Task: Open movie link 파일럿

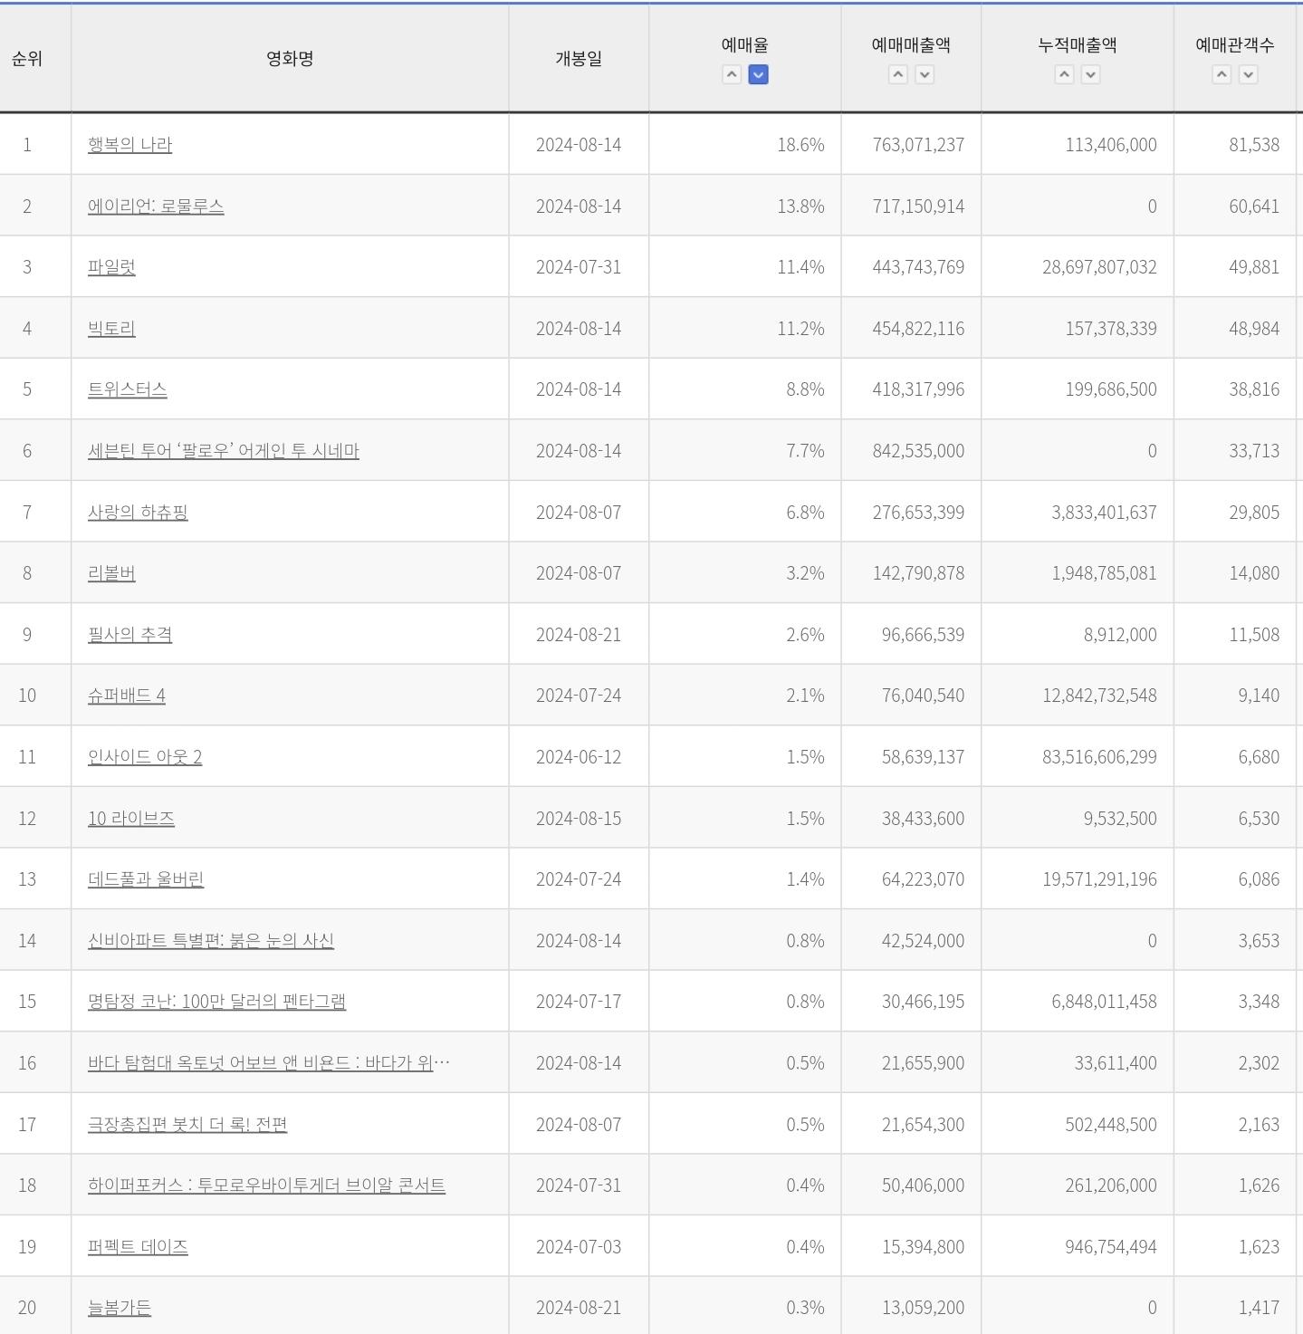Action: tap(111, 267)
